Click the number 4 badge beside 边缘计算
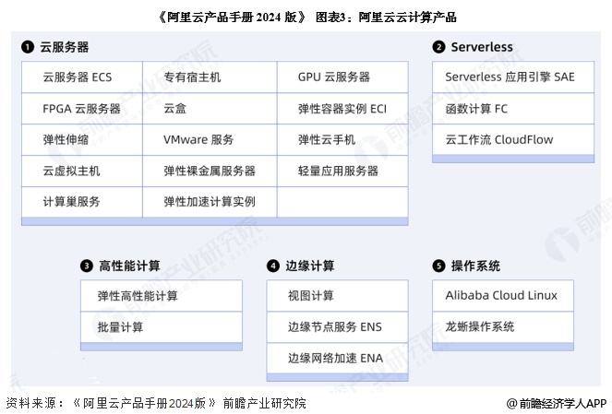The image size is (612, 414). pos(273,266)
